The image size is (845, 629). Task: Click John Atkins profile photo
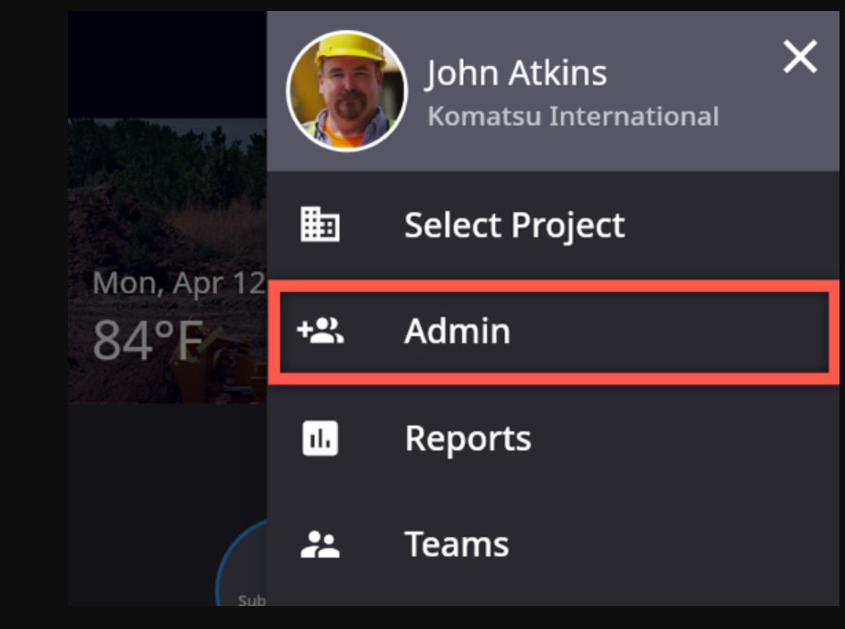pos(347,91)
